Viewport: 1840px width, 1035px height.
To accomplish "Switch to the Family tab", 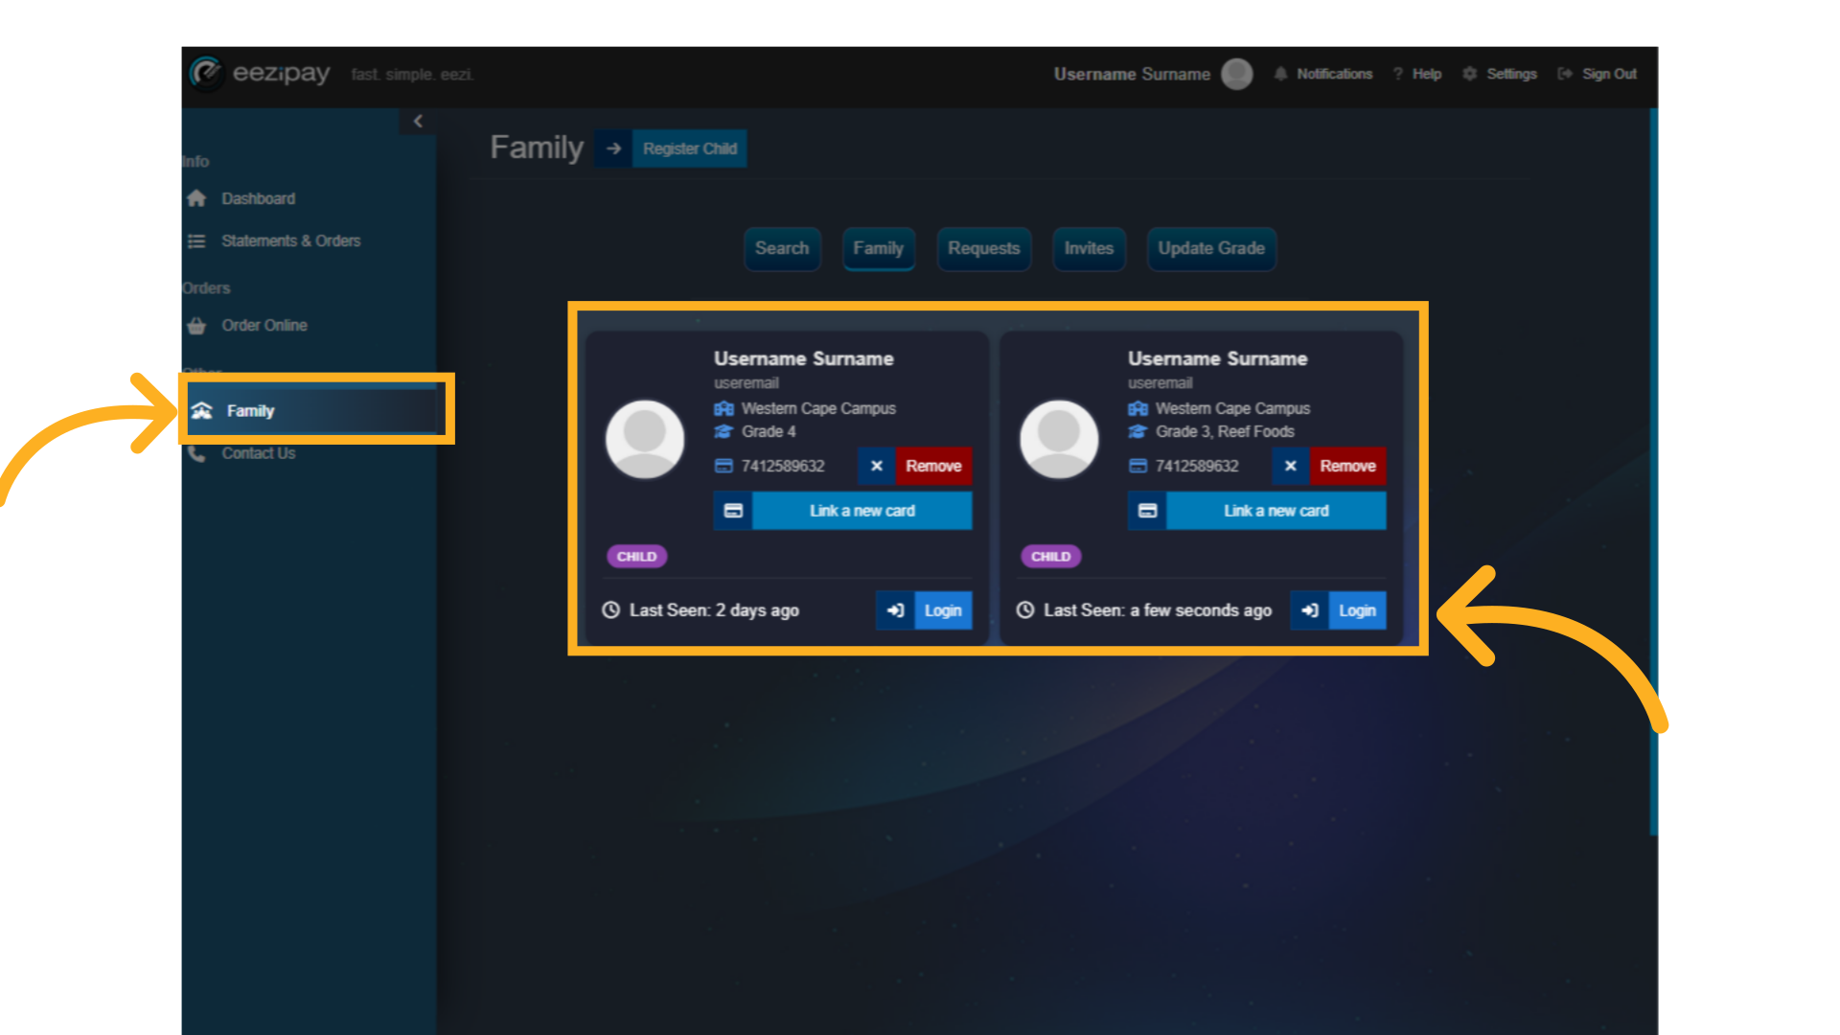I will coord(879,248).
